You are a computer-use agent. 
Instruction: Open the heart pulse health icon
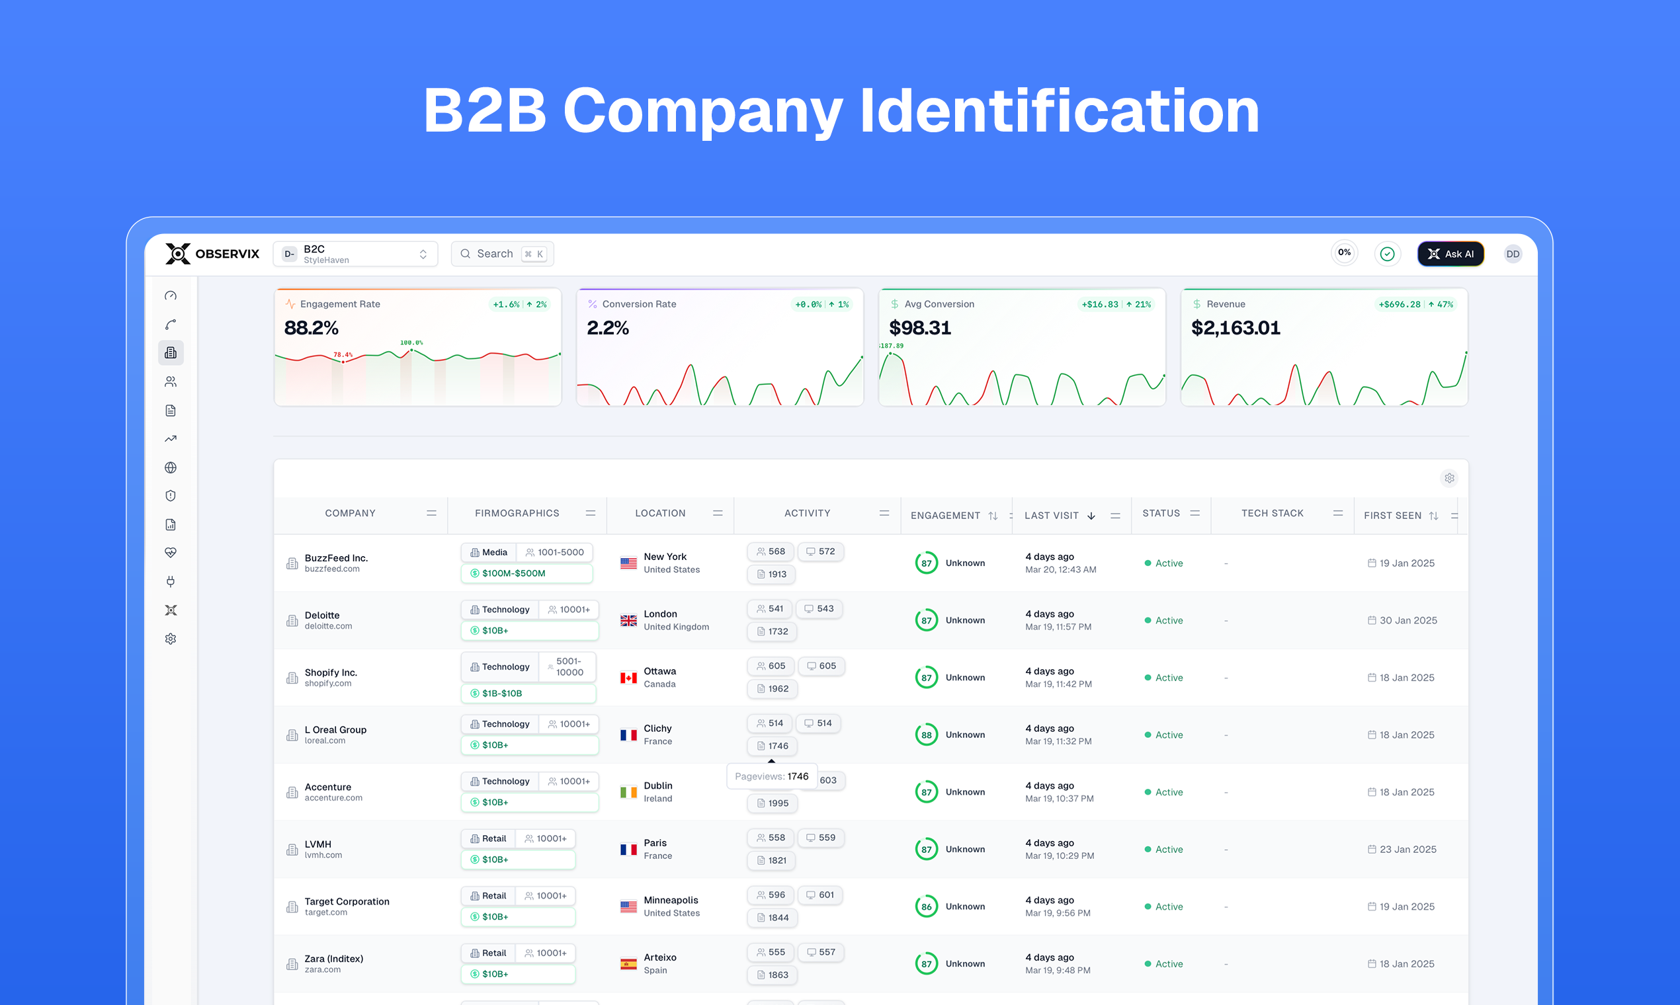tap(171, 553)
